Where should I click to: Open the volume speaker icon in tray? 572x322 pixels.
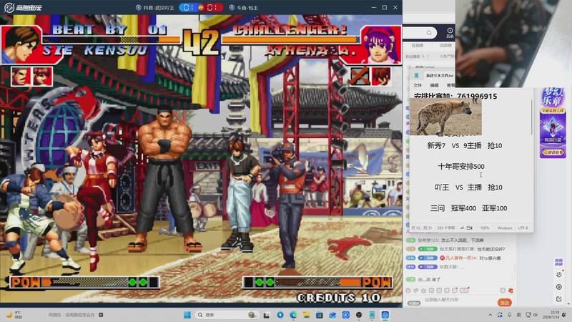point(535,315)
